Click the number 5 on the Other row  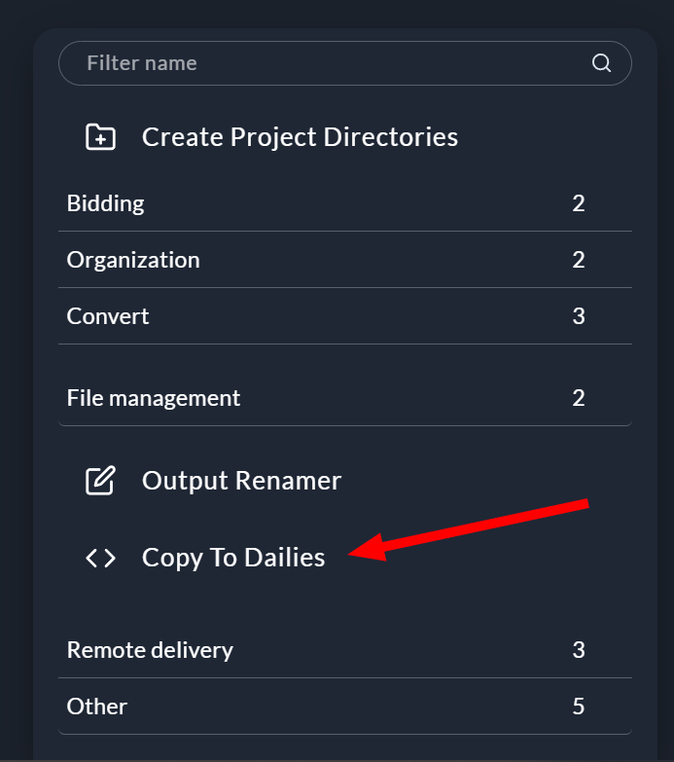tap(579, 706)
